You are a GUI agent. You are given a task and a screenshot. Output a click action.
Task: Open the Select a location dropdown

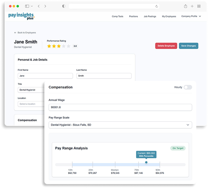(x=31, y=104)
